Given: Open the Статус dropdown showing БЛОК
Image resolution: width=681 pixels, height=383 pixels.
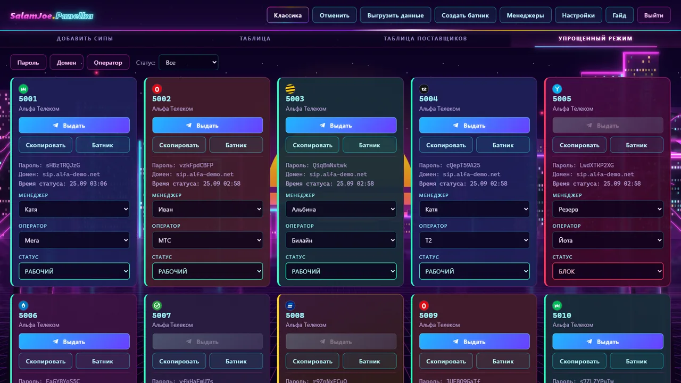Looking at the screenshot, I should (x=608, y=271).
